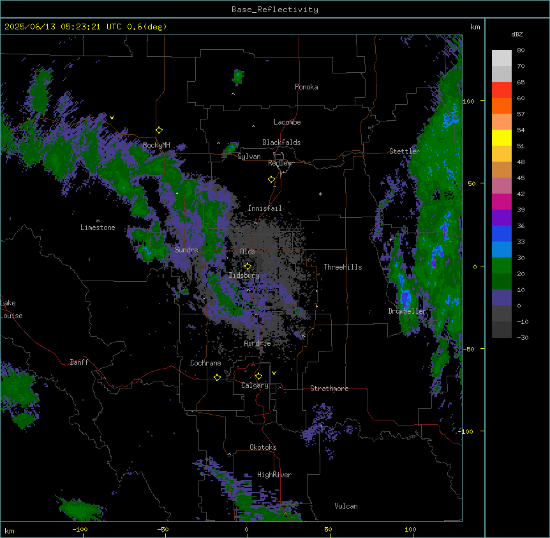Pick the purple 39-36 dBZ legend swatch
Image resolution: width=550 pixels, height=538 pixels.
tap(502, 218)
